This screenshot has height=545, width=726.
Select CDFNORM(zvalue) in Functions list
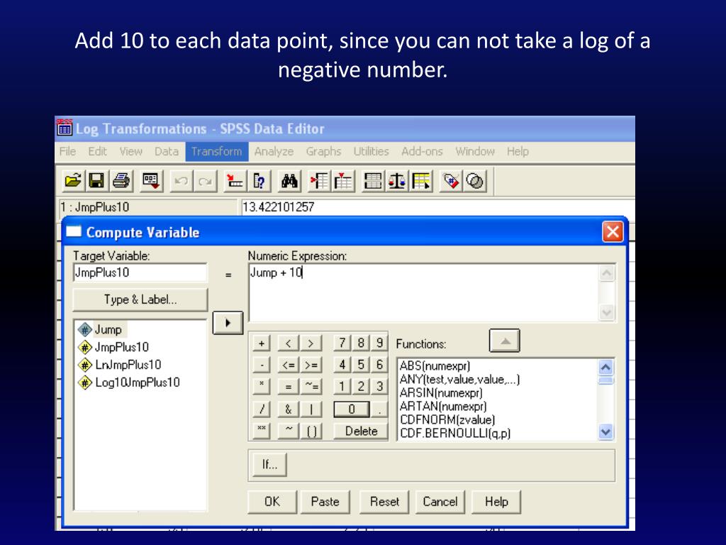[447, 420]
